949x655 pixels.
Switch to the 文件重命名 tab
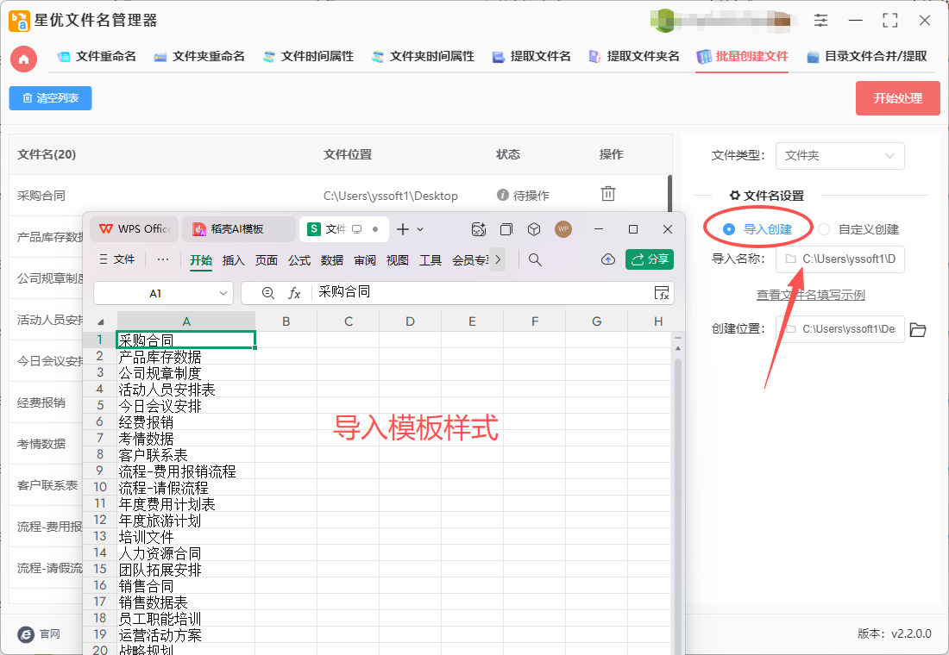click(97, 57)
